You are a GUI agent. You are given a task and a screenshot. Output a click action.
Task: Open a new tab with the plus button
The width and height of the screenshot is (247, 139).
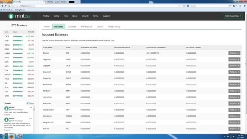[79, 2]
